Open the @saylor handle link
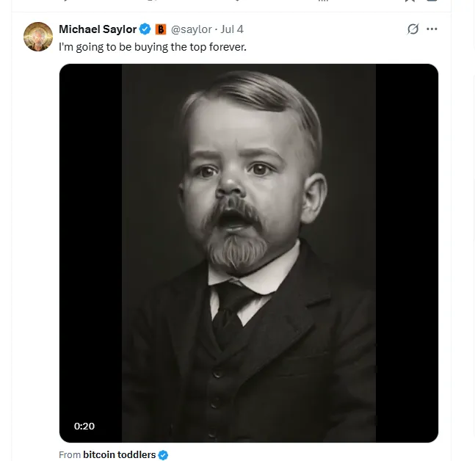Image resolution: width=475 pixels, height=461 pixels. point(191,29)
